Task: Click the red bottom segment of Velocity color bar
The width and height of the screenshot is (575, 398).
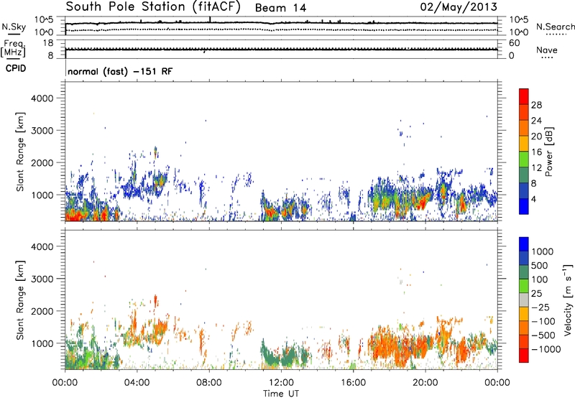Action: click(524, 356)
